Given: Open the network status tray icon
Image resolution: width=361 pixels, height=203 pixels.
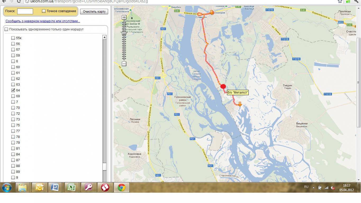Looking at the screenshot, I should tap(326, 188).
